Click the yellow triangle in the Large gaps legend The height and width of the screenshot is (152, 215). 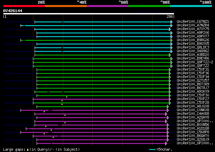(x=28, y=149)
